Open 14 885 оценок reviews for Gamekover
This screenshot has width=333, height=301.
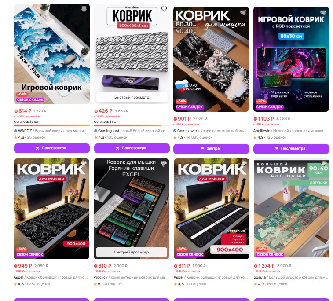pyautogui.click(x=199, y=137)
